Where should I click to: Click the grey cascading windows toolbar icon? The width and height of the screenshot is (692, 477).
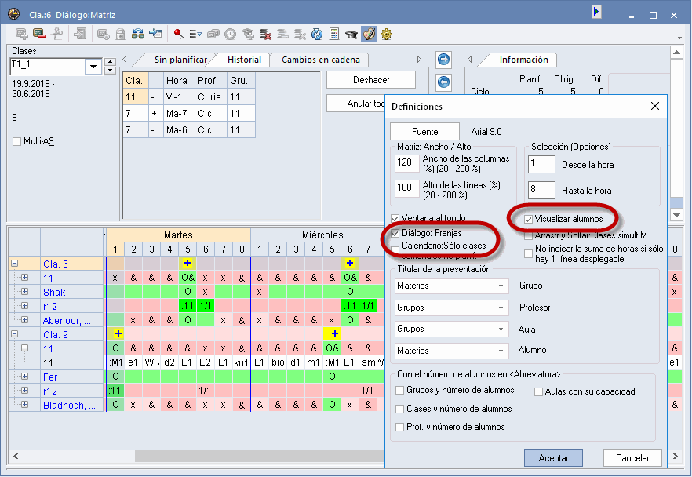pyautogui.click(x=213, y=34)
